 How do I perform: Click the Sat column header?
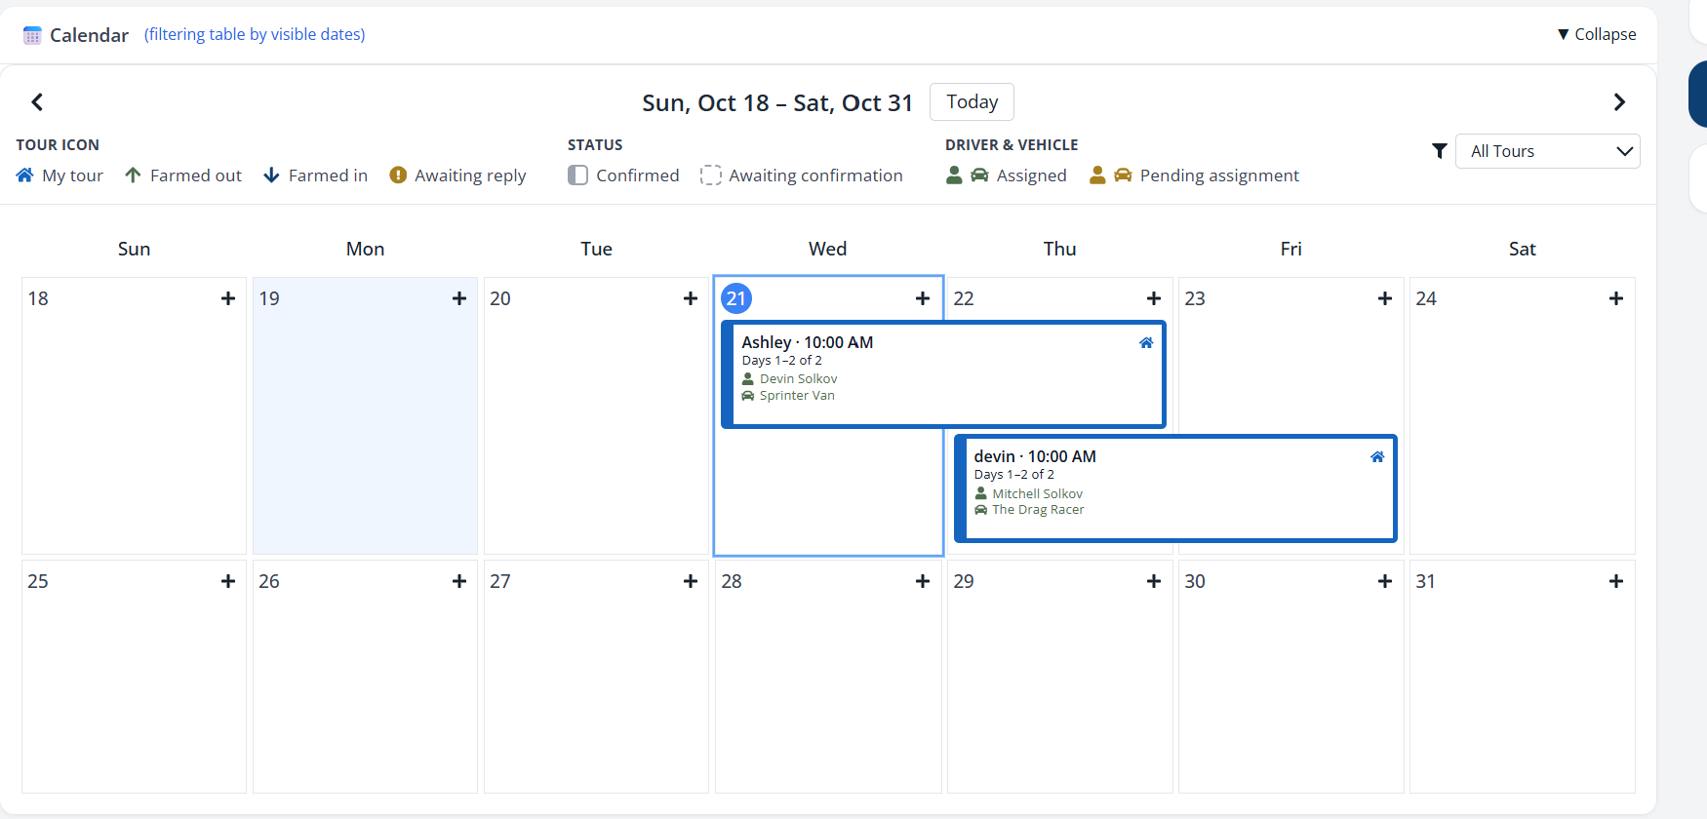coord(1522,249)
